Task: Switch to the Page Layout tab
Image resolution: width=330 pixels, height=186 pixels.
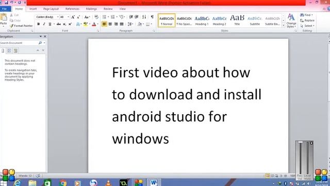Action: [x=51, y=9]
